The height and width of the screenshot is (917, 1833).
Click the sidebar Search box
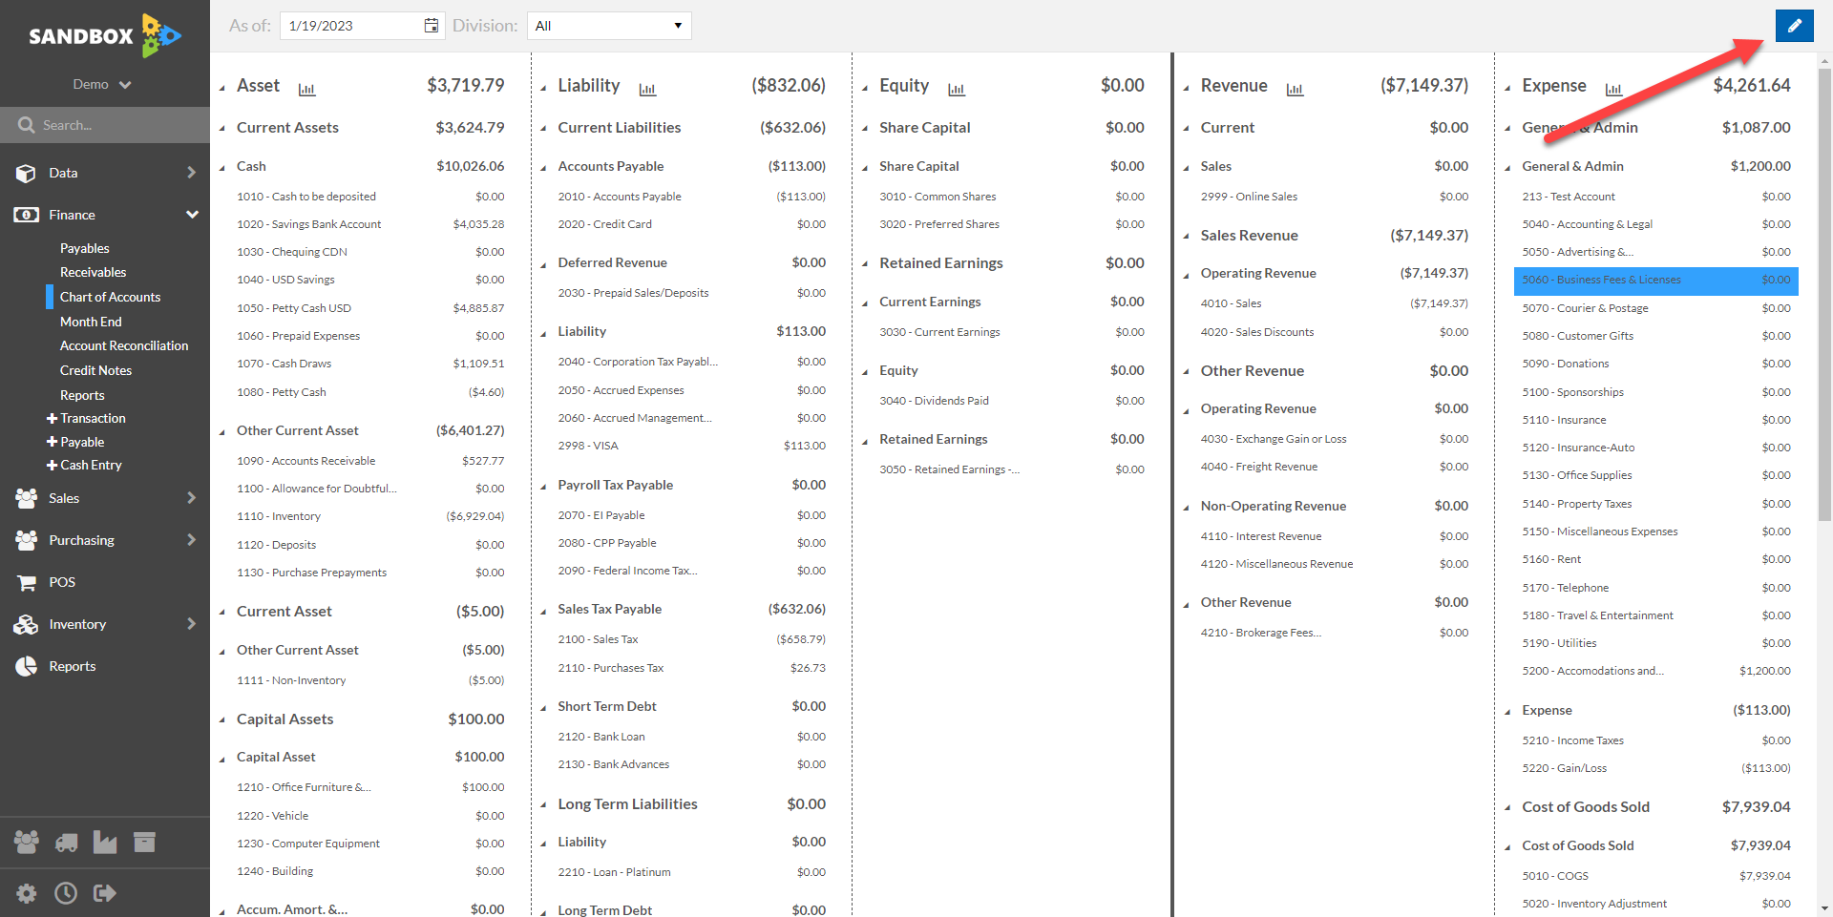[105, 125]
